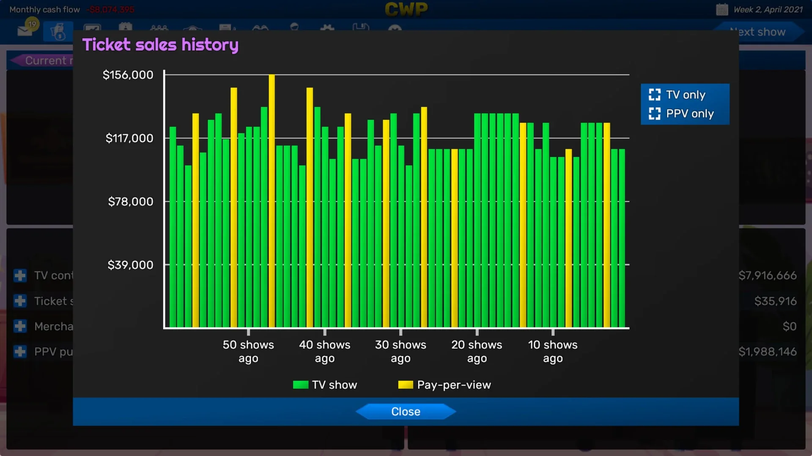Open the ID badge icon
This screenshot has width=812, height=456.
click(x=125, y=27)
